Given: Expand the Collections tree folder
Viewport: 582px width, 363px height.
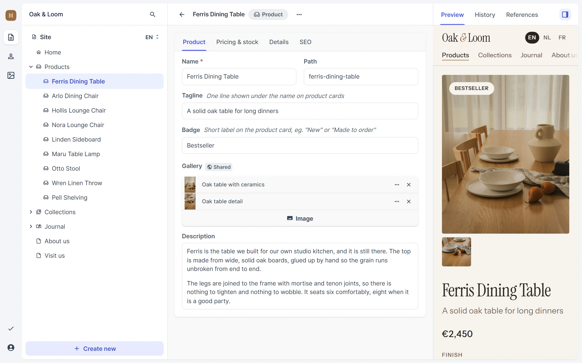Looking at the screenshot, I should (x=31, y=212).
